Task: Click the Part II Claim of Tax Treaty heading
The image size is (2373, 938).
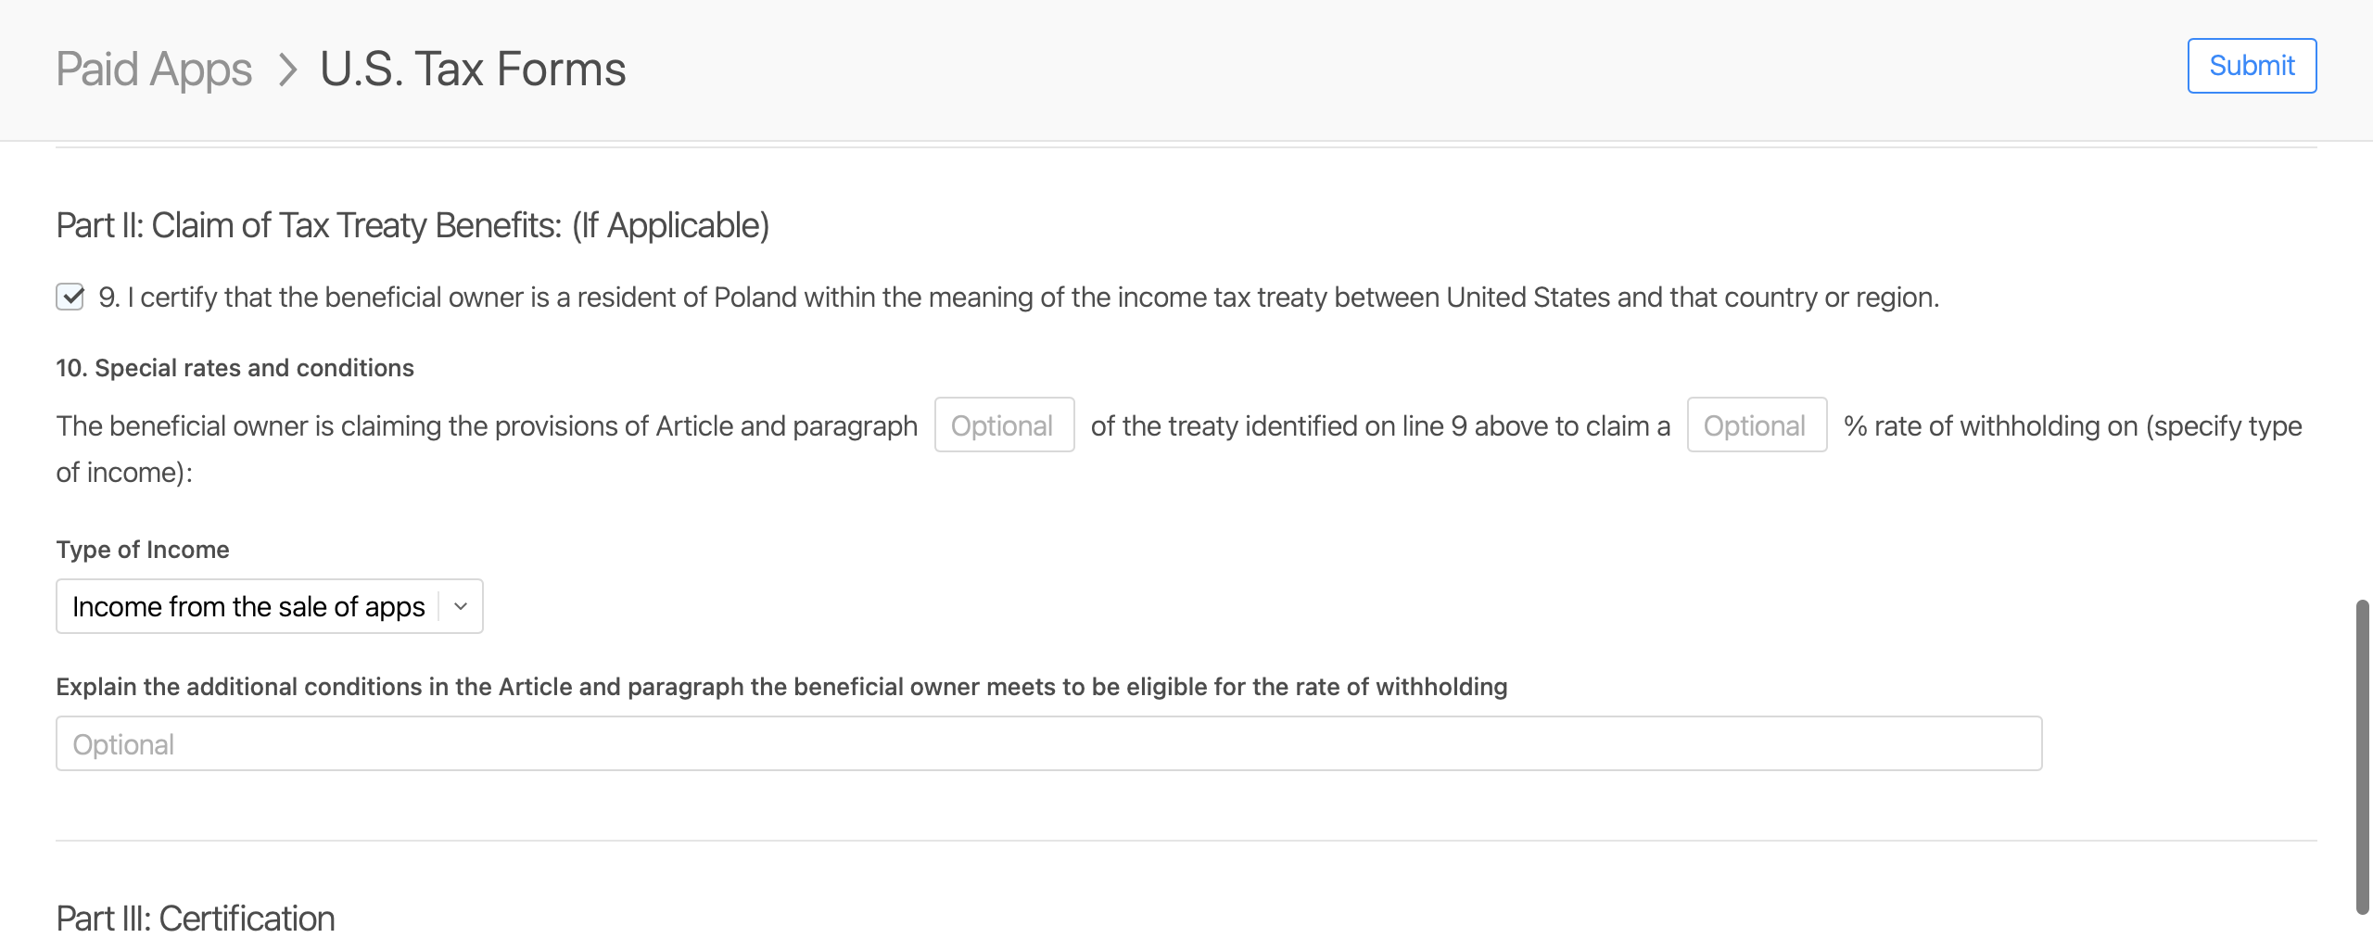Action: (x=412, y=225)
